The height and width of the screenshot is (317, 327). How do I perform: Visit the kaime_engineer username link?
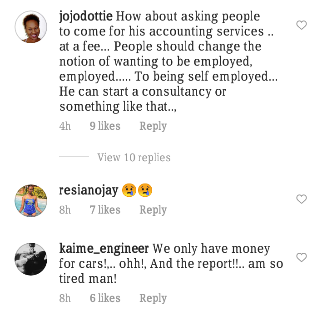(104, 249)
